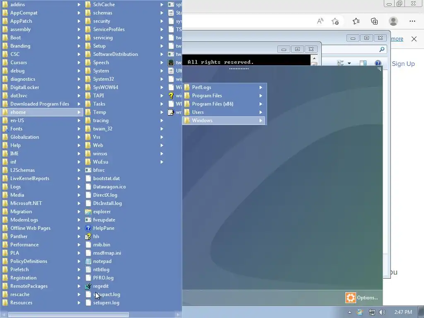Click the taskbar clock showing 2:47 PM
This screenshot has width=424, height=318.
pos(403,312)
